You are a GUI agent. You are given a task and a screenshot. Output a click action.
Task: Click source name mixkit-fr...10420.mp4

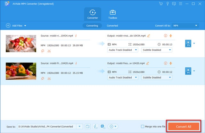(x=61, y=63)
